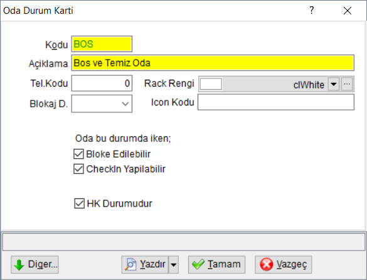The height and width of the screenshot is (280, 367).
Task: Click the white Rack Rengi color swatch
Action: click(x=211, y=84)
